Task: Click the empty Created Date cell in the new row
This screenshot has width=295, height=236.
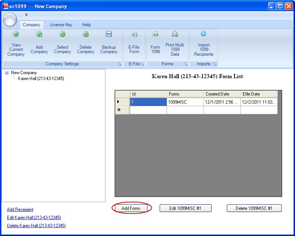Action: point(222,110)
